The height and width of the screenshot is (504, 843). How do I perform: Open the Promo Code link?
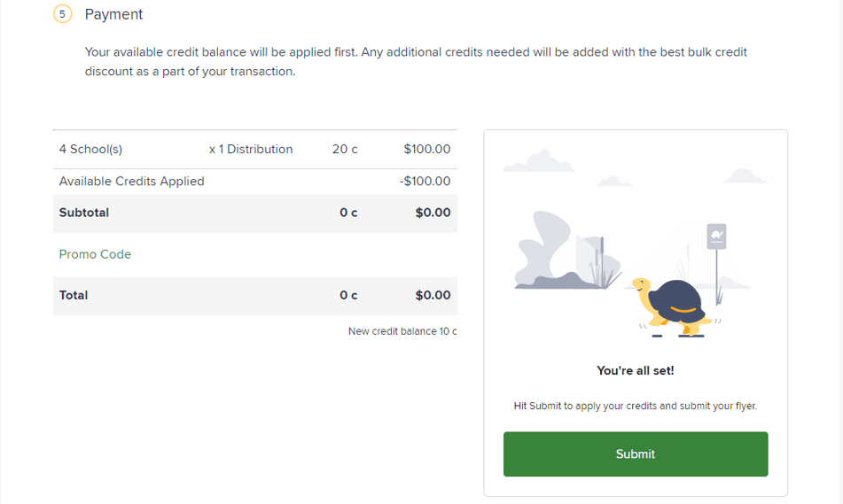point(95,254)
